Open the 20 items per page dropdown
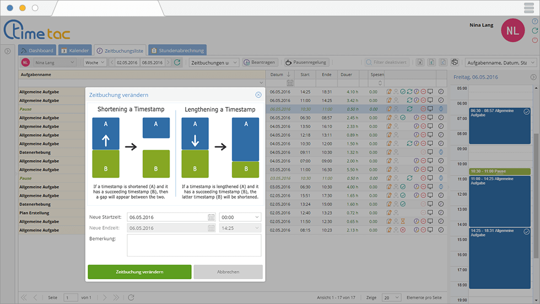 (392, 298)
